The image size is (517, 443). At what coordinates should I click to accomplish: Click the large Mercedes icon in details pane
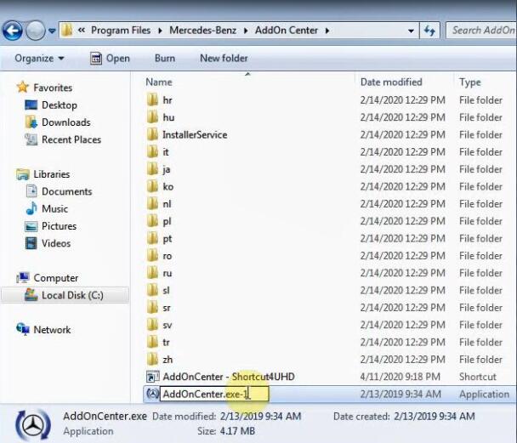coord(32,425)
